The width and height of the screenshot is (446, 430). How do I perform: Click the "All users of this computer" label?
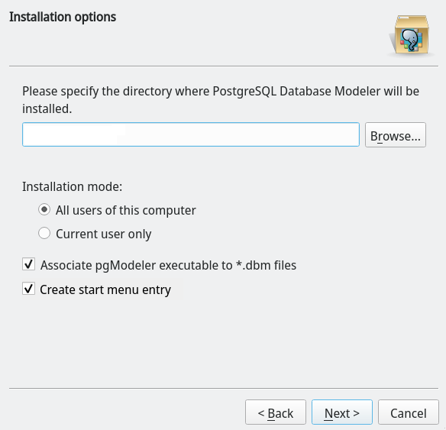126,211
